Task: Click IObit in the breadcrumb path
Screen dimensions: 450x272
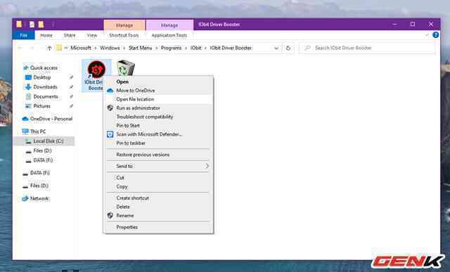Action: (195, 48)
